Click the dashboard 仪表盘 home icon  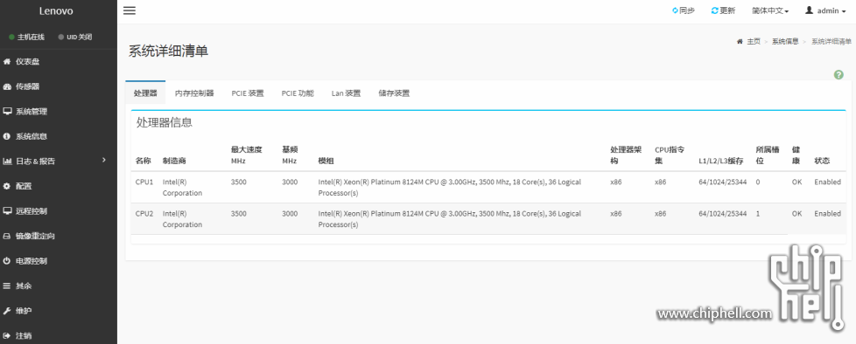click(7, 61)
